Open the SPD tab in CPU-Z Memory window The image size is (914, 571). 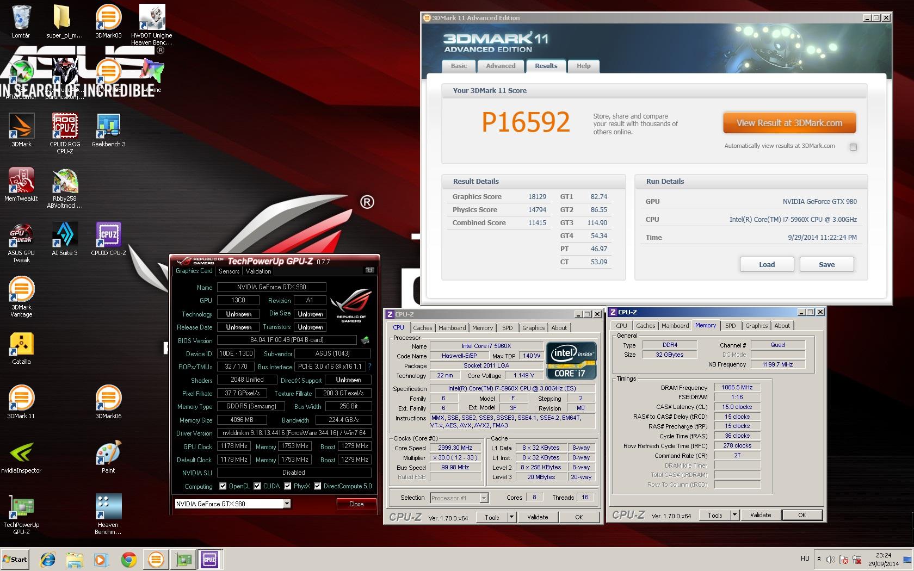click(731, 326)
